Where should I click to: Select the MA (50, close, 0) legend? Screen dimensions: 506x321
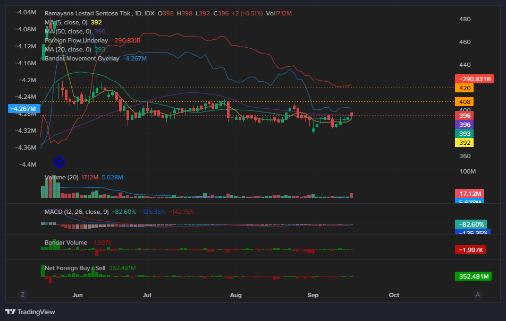click(68, 31)
